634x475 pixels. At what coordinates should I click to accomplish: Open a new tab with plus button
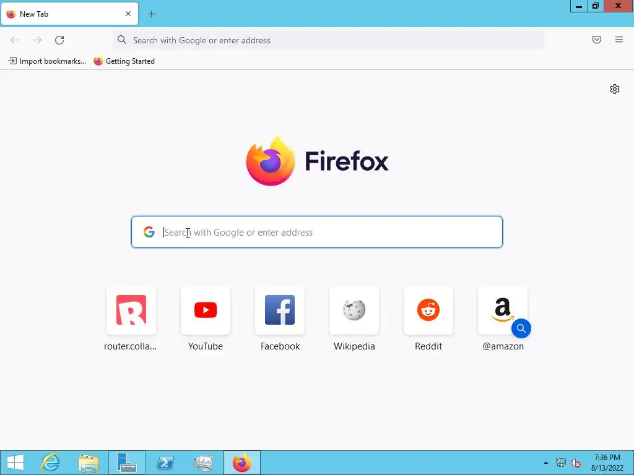pyautogui.click(x=151, y=14)
